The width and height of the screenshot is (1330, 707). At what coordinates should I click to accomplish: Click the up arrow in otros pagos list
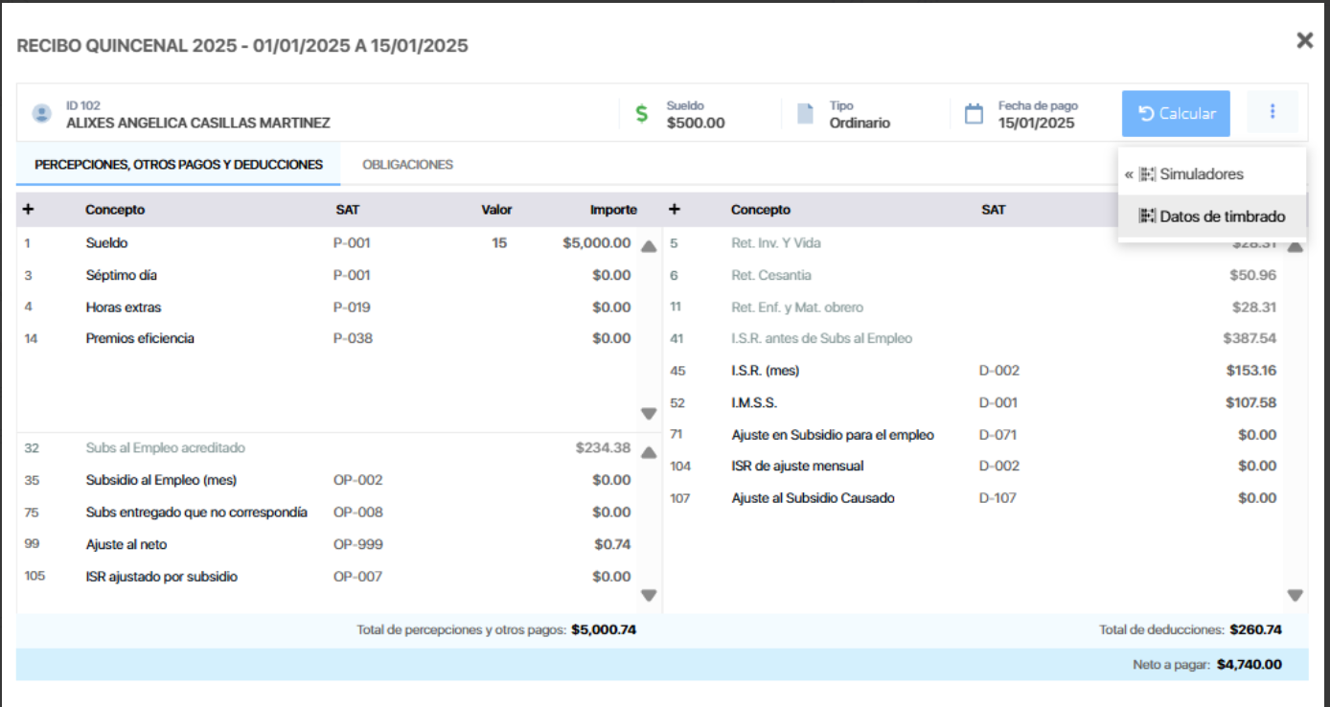click(649, 452)
